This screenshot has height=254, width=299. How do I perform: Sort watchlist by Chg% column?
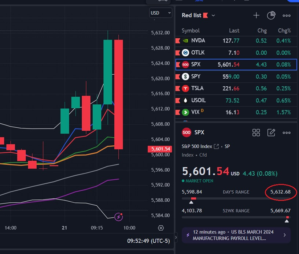click(284, 31)
